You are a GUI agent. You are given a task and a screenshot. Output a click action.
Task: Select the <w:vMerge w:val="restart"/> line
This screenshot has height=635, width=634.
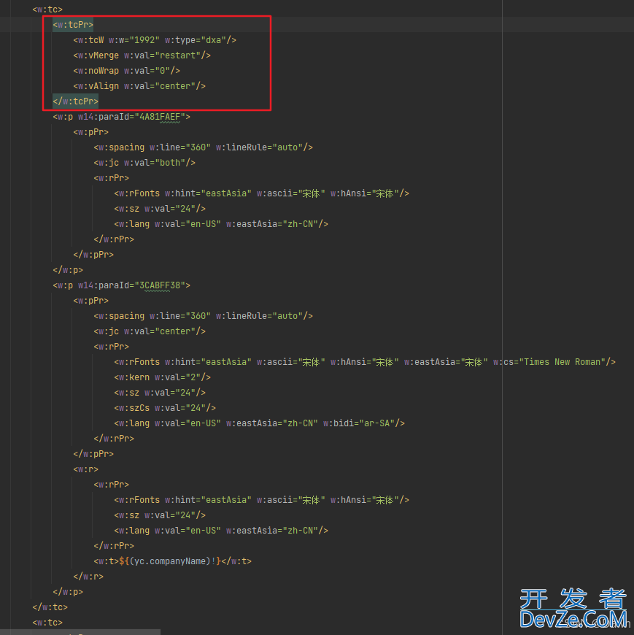tap(142, 55)
